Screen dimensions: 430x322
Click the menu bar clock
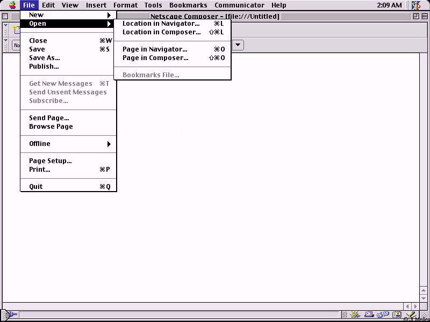tap(389, 5)
